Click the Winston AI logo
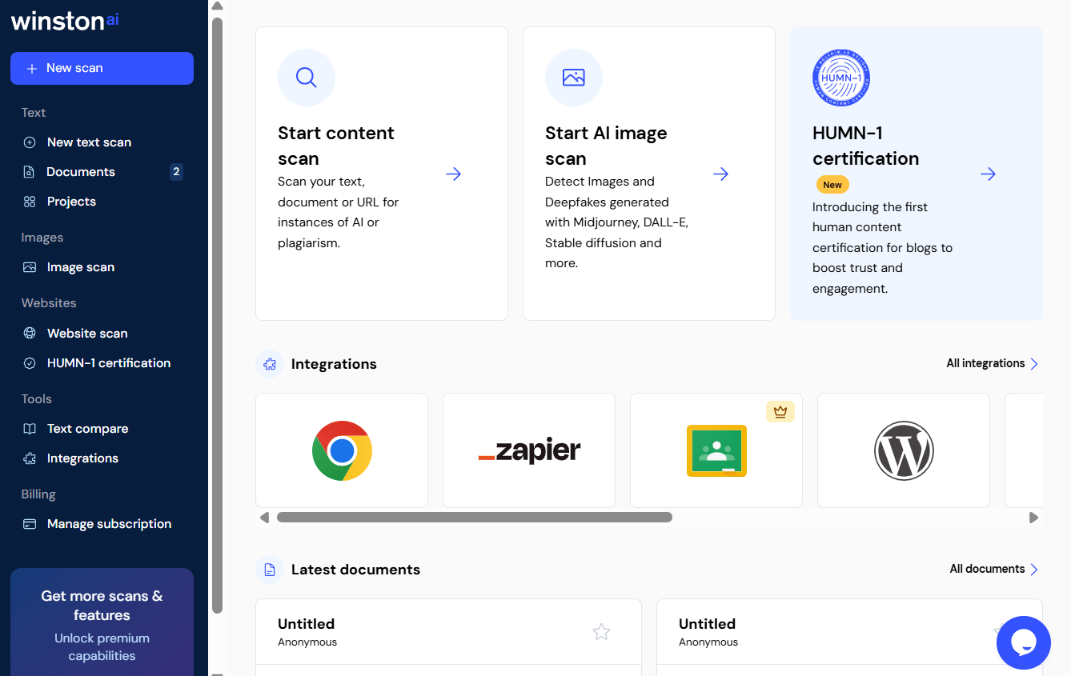This screenshot has height=676, width=1071. click(x=65, y=20)
